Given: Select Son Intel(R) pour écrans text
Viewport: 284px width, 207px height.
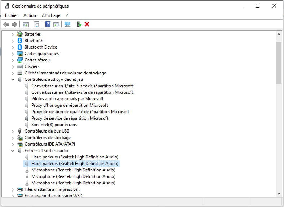Looking at the screenshot, I should point(54,125).
